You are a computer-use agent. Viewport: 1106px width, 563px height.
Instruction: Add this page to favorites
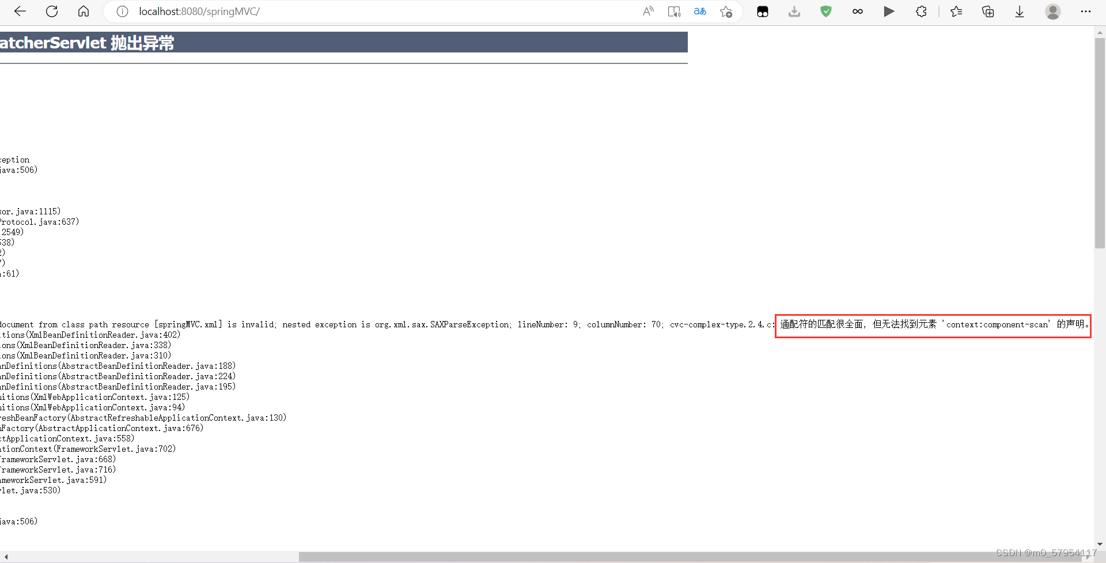click(726, 12)
